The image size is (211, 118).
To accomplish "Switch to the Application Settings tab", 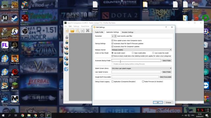I will click(x=112, y=32).
